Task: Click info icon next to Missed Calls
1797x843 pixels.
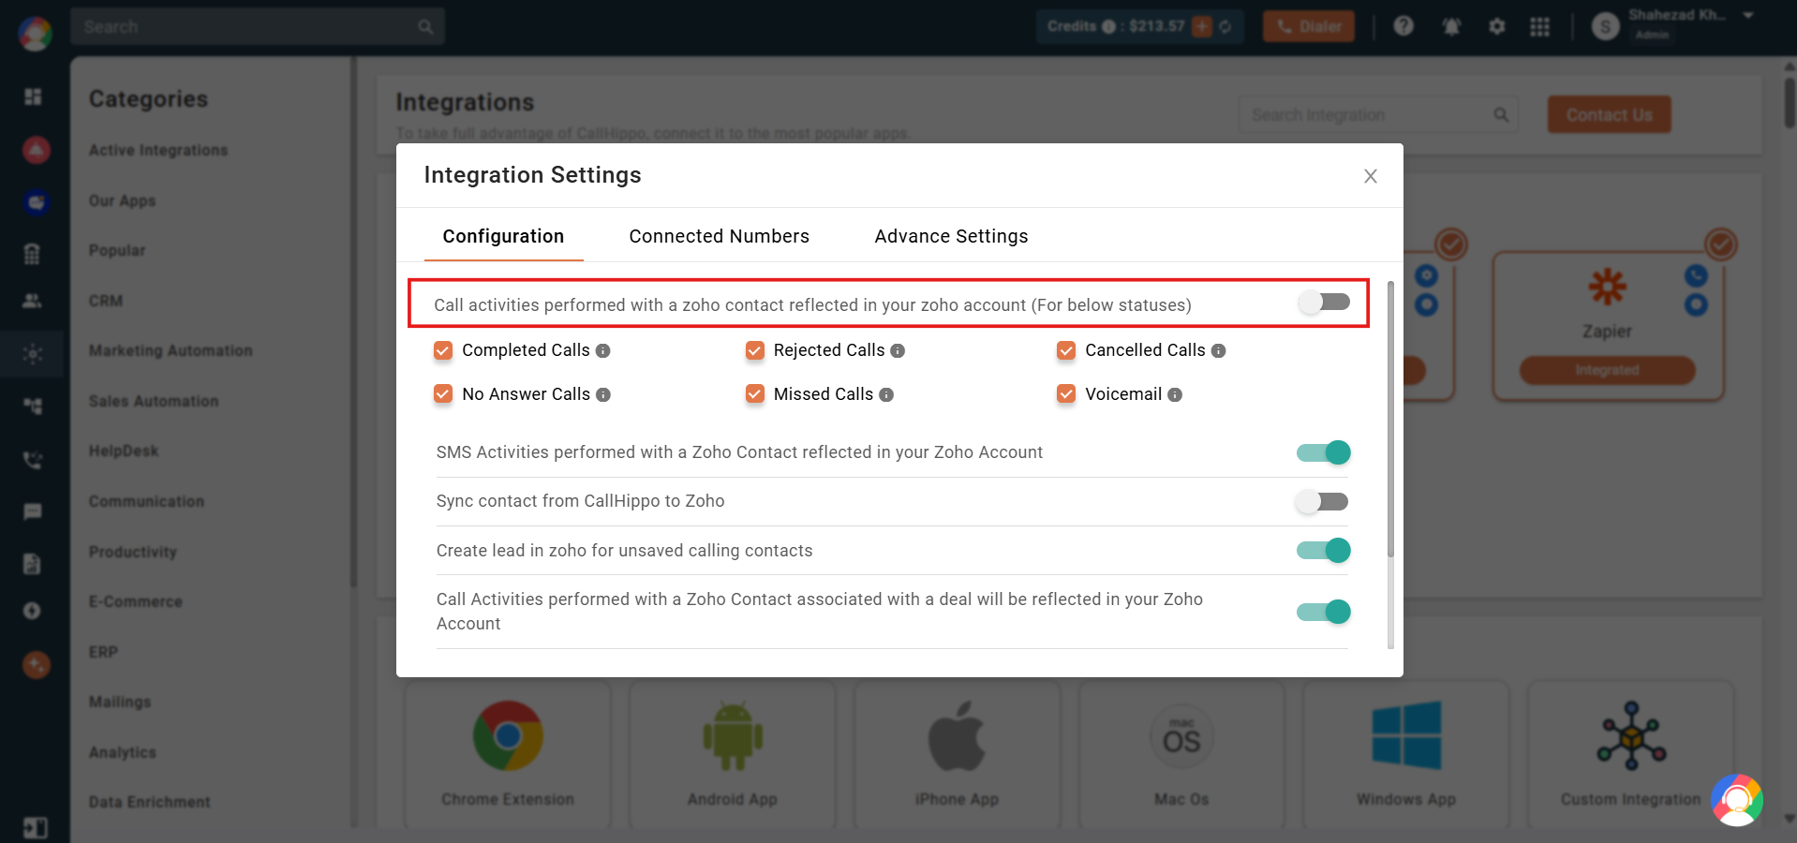Action: coord(886,395)
